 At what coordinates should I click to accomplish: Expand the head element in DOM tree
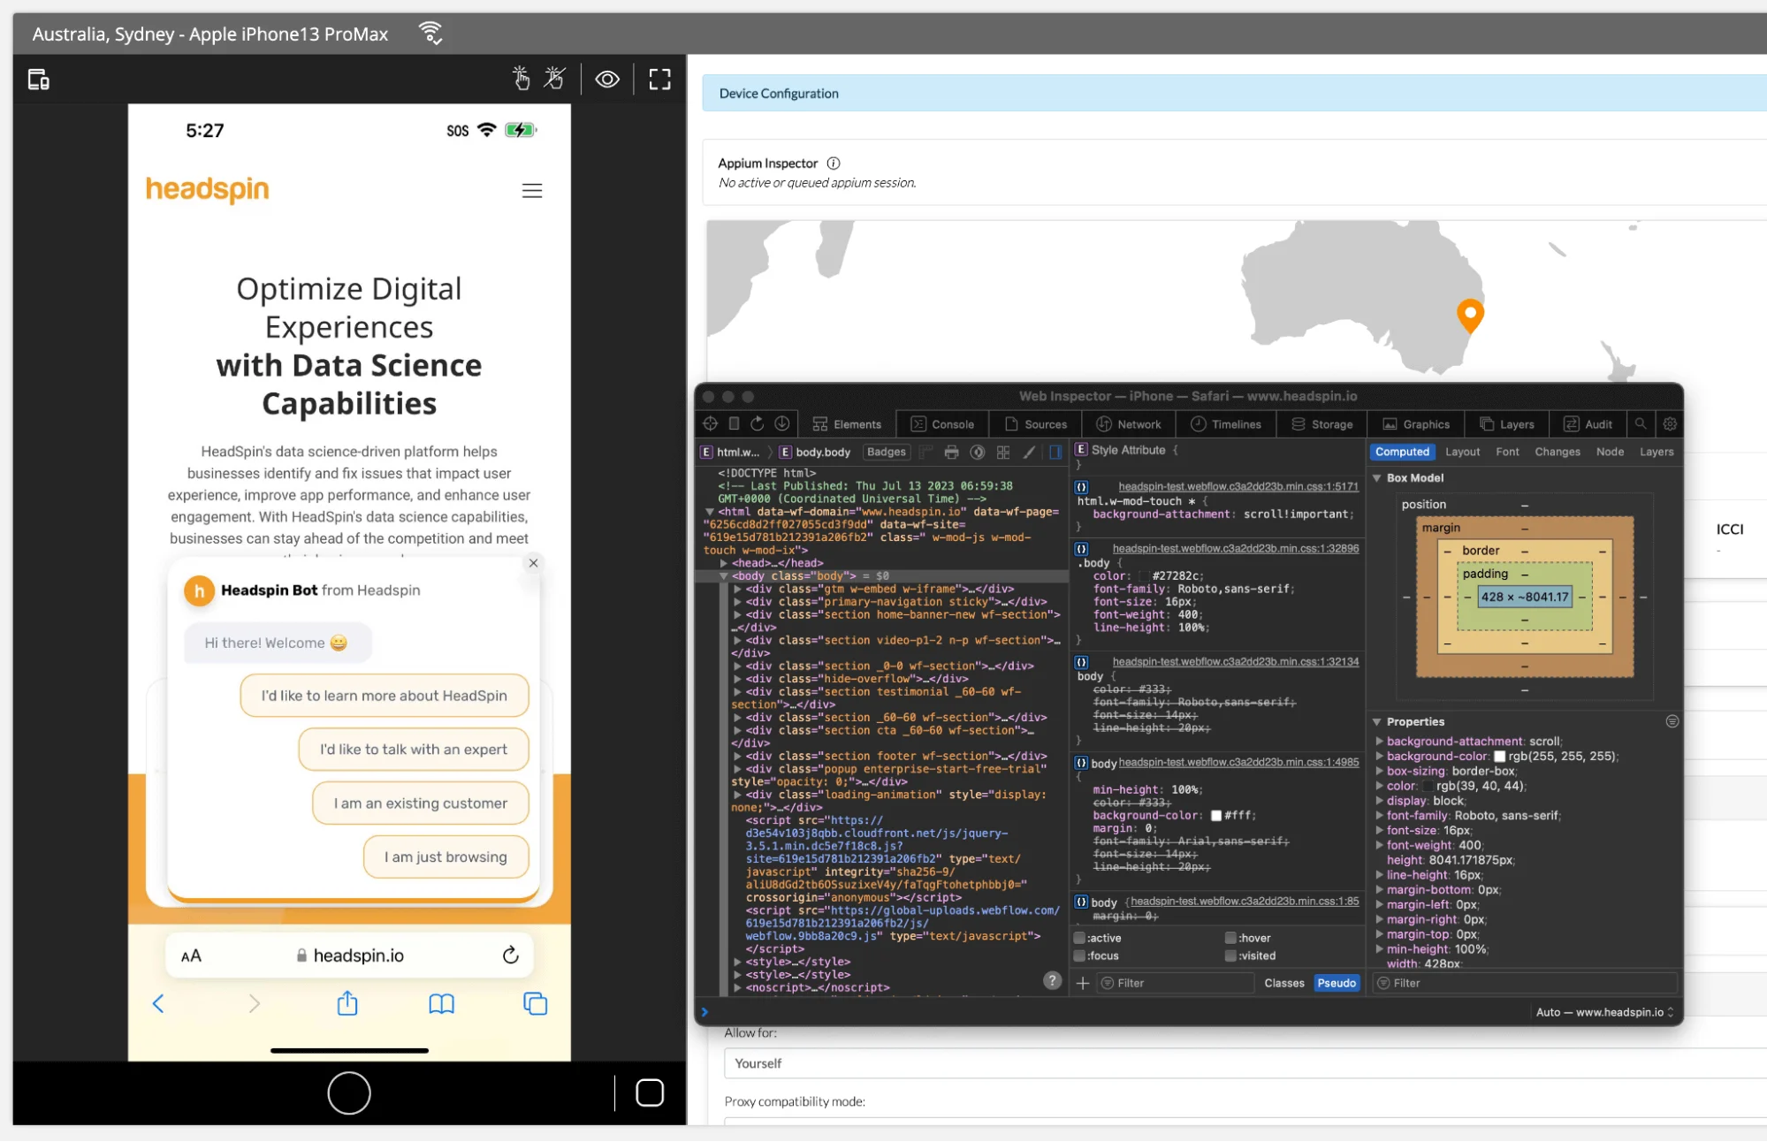(723, 563)
